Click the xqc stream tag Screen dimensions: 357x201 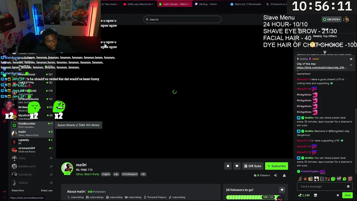click(116, 174)
